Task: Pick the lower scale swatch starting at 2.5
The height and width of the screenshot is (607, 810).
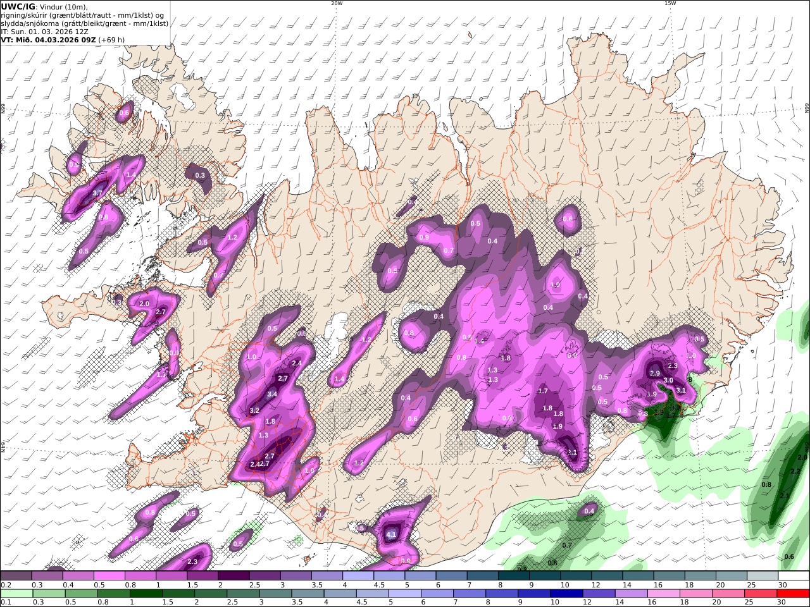Action: point(243,594)
